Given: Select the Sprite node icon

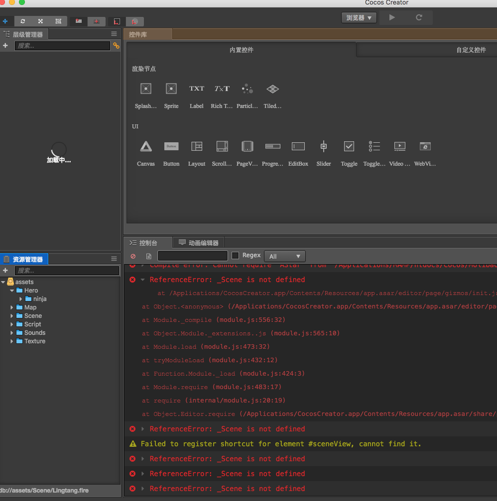Looking at the screenshot, I should click(x=171, y=89).
